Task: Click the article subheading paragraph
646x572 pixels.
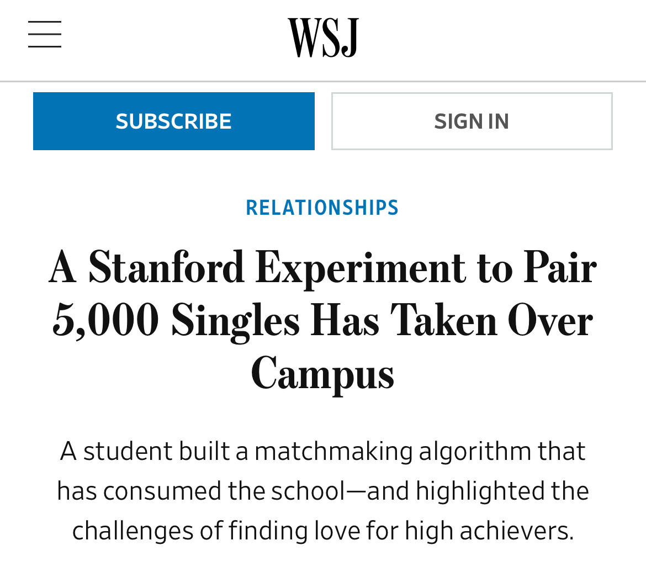Action: (x=322, y=491)
